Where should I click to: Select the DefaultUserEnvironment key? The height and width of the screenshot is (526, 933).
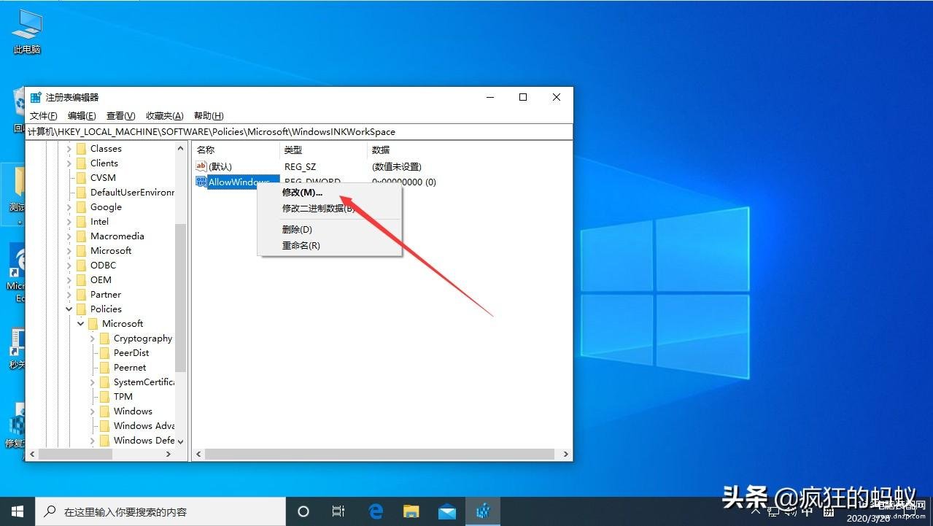click(x=132, y=193)
